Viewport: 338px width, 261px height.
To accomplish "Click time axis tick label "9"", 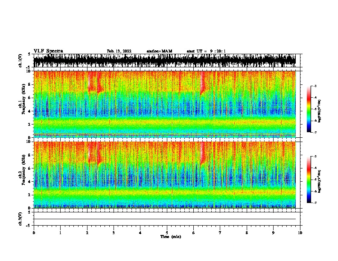I will 273,233.
